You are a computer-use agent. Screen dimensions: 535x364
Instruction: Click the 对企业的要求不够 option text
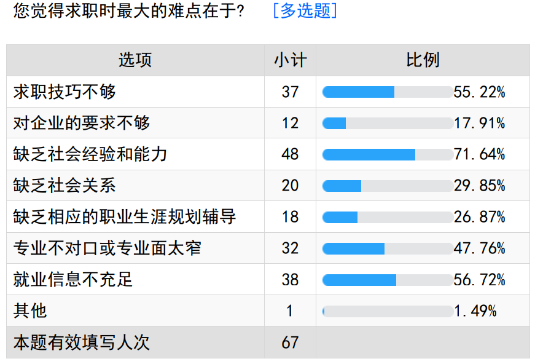click(x=82, y=123)
